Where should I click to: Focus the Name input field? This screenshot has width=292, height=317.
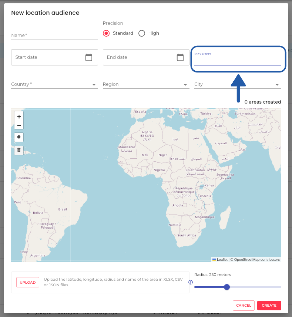(54, 36)
